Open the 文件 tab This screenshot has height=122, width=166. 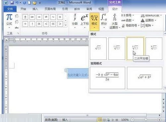click(x=10, y=9)
